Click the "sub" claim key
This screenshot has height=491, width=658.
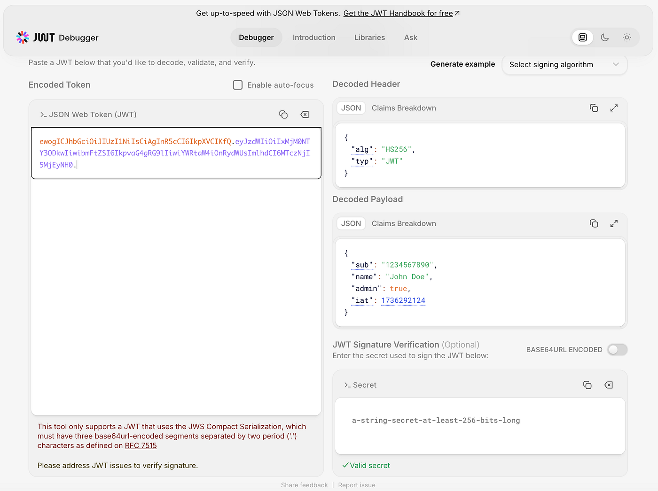362,265
